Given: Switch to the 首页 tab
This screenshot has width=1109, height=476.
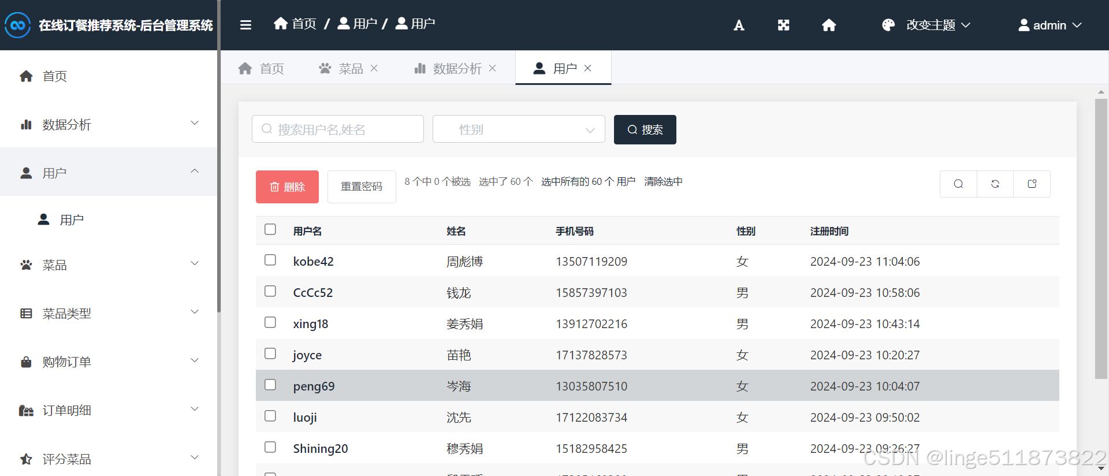Looking at the screenshot, I should [261, 68].
